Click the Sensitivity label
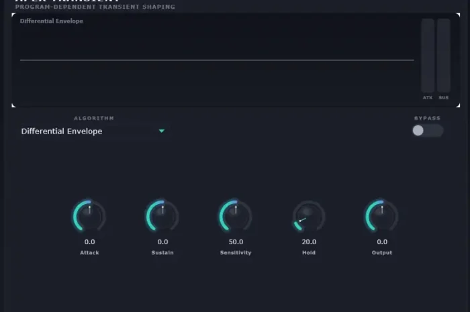This screenshot has height=312, width=470. pyautogui.click(x=236, y=253)
